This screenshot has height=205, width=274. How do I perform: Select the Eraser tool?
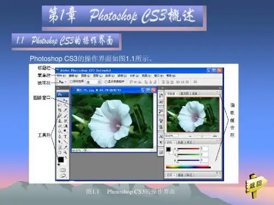[60, 126]
